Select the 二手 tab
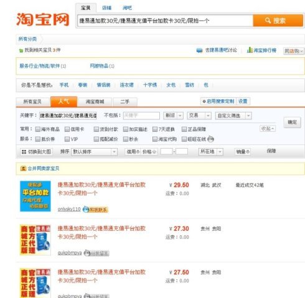 pos(125,102)
